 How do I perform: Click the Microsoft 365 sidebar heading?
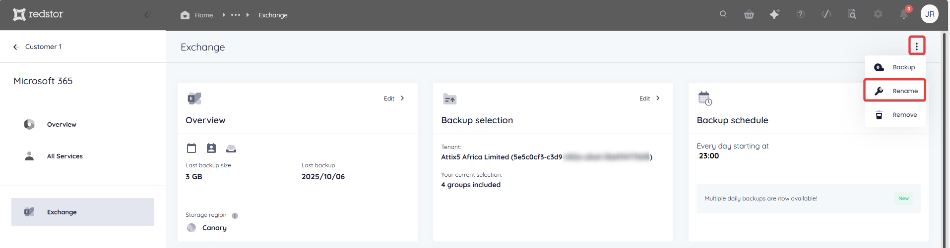[43, 81]
